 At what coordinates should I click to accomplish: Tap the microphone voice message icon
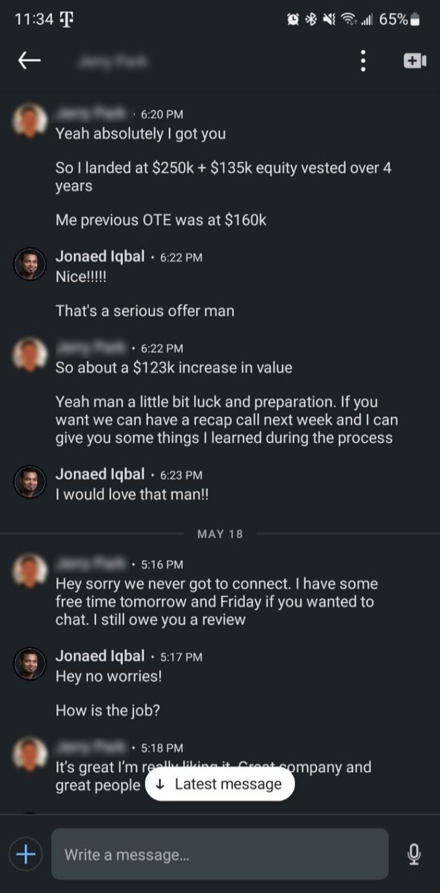point(414,855)
